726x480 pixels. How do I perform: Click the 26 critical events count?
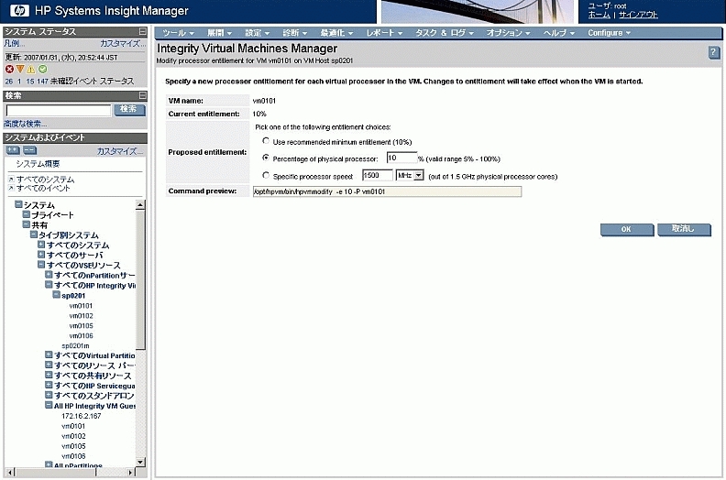tap(9, 81)
